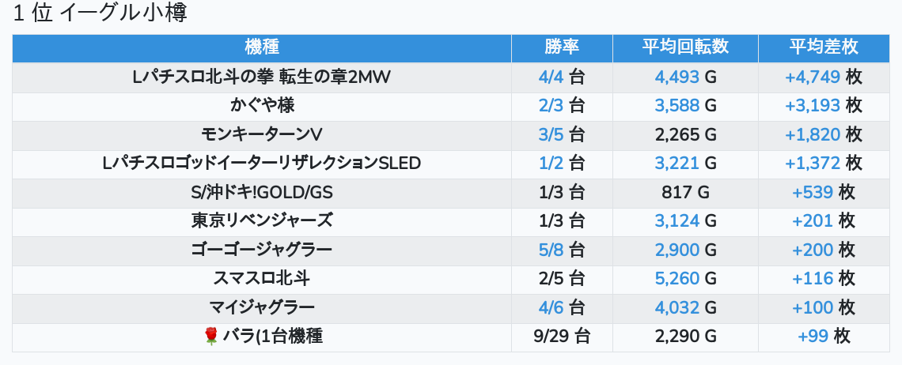Select S/沖ドキ!GOLD/GS machine name
This screenshot has width=902, height=365.
262,192
